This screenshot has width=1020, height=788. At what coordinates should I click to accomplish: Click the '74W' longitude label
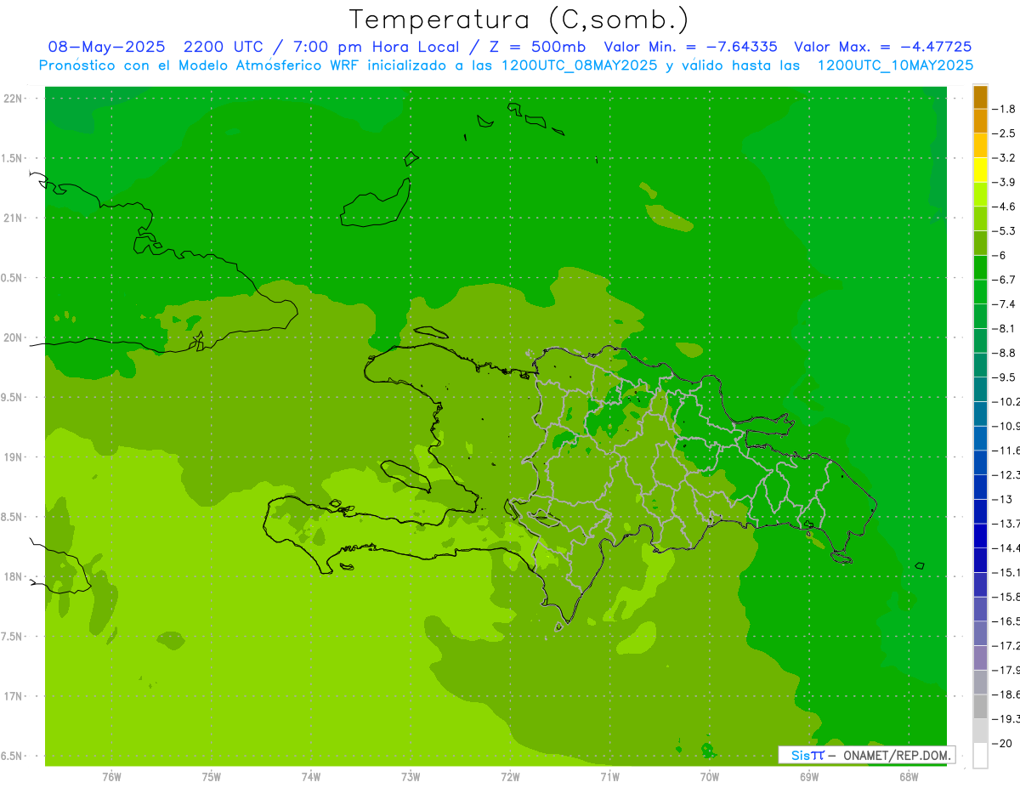(x=311, y=776)
